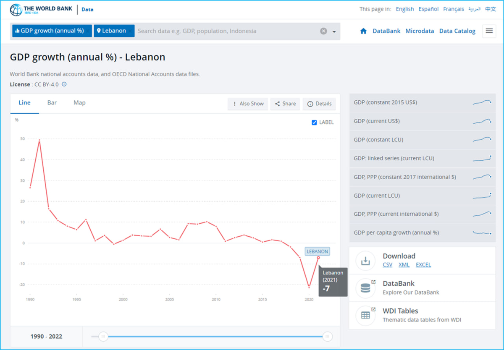Open the Details button
504x350 pixels.
point(319,104)
